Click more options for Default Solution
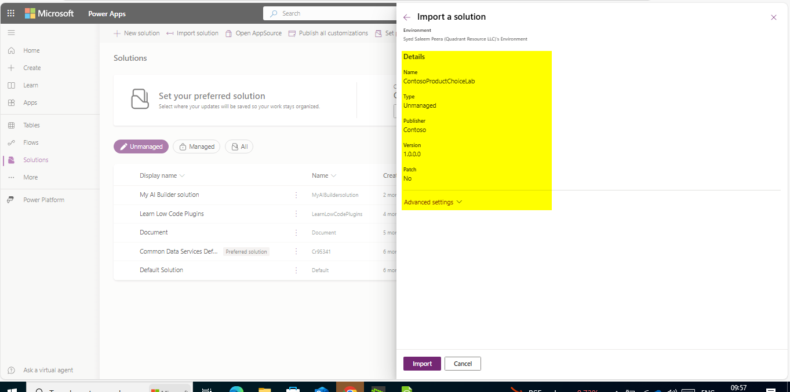 click(296, 270)
